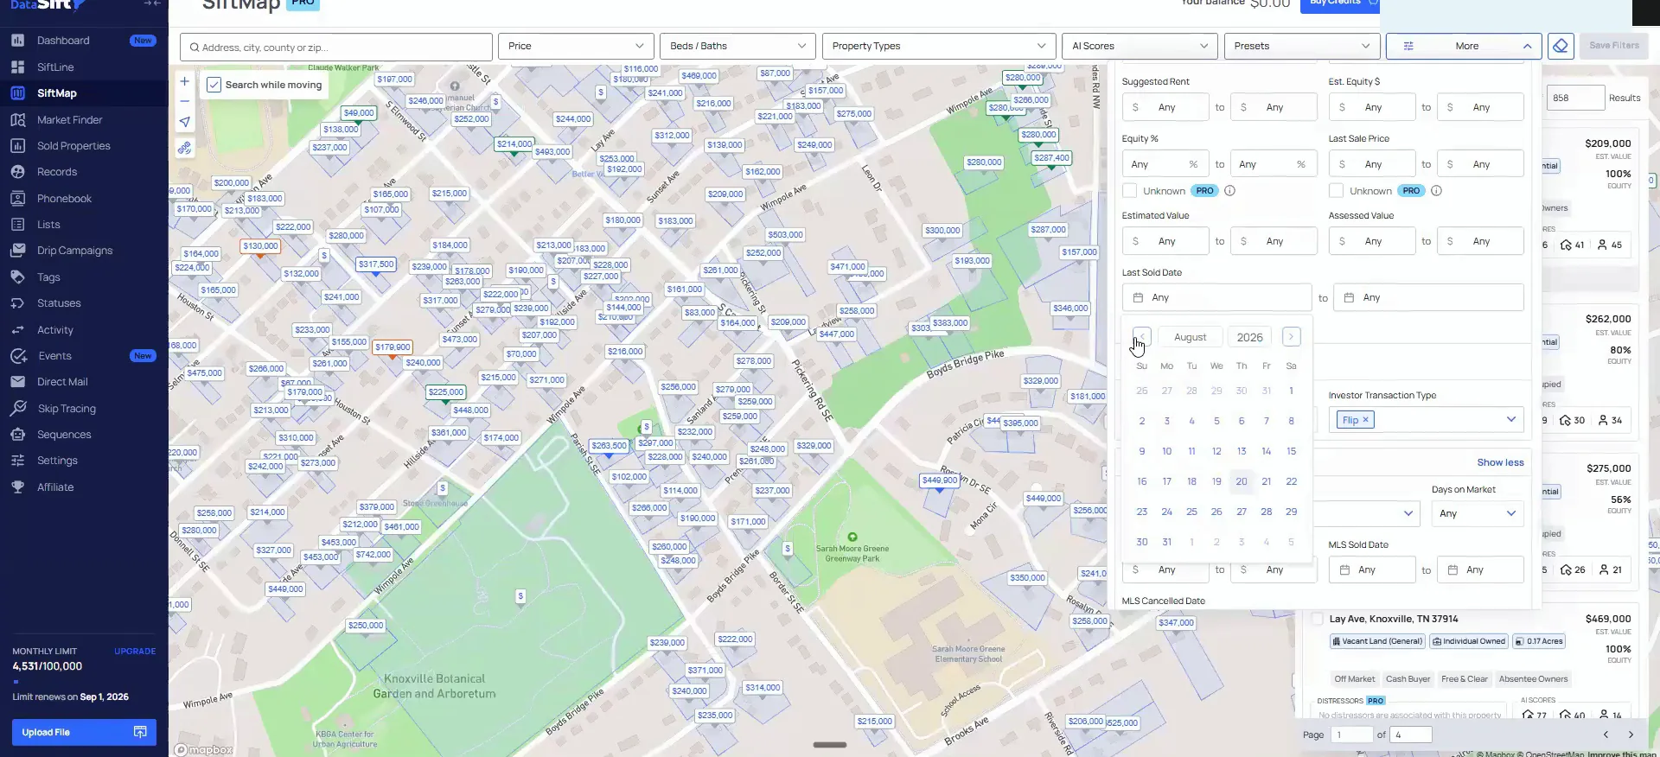Go to previous month in calendar
The image size is (1660, 757).
(1142, 337)
